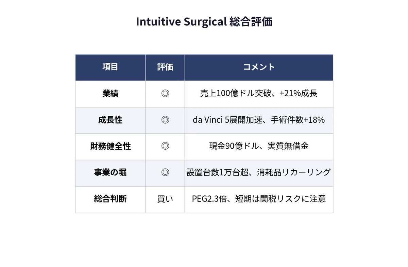Screen dimensions: 408x267
Task: Select the 売上100億ドル突破 comment cell
Action: (259, 94)
